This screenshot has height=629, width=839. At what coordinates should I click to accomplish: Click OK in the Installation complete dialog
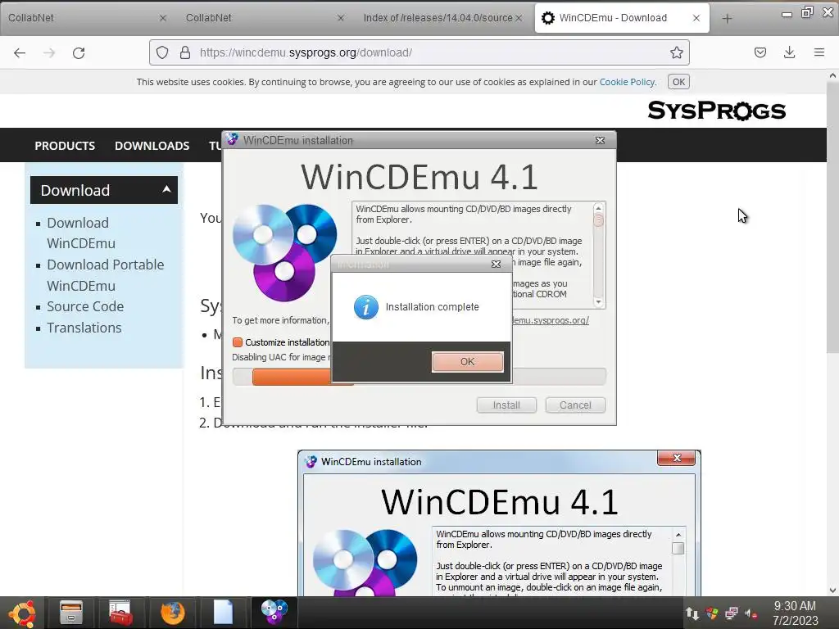coord(467,361)
